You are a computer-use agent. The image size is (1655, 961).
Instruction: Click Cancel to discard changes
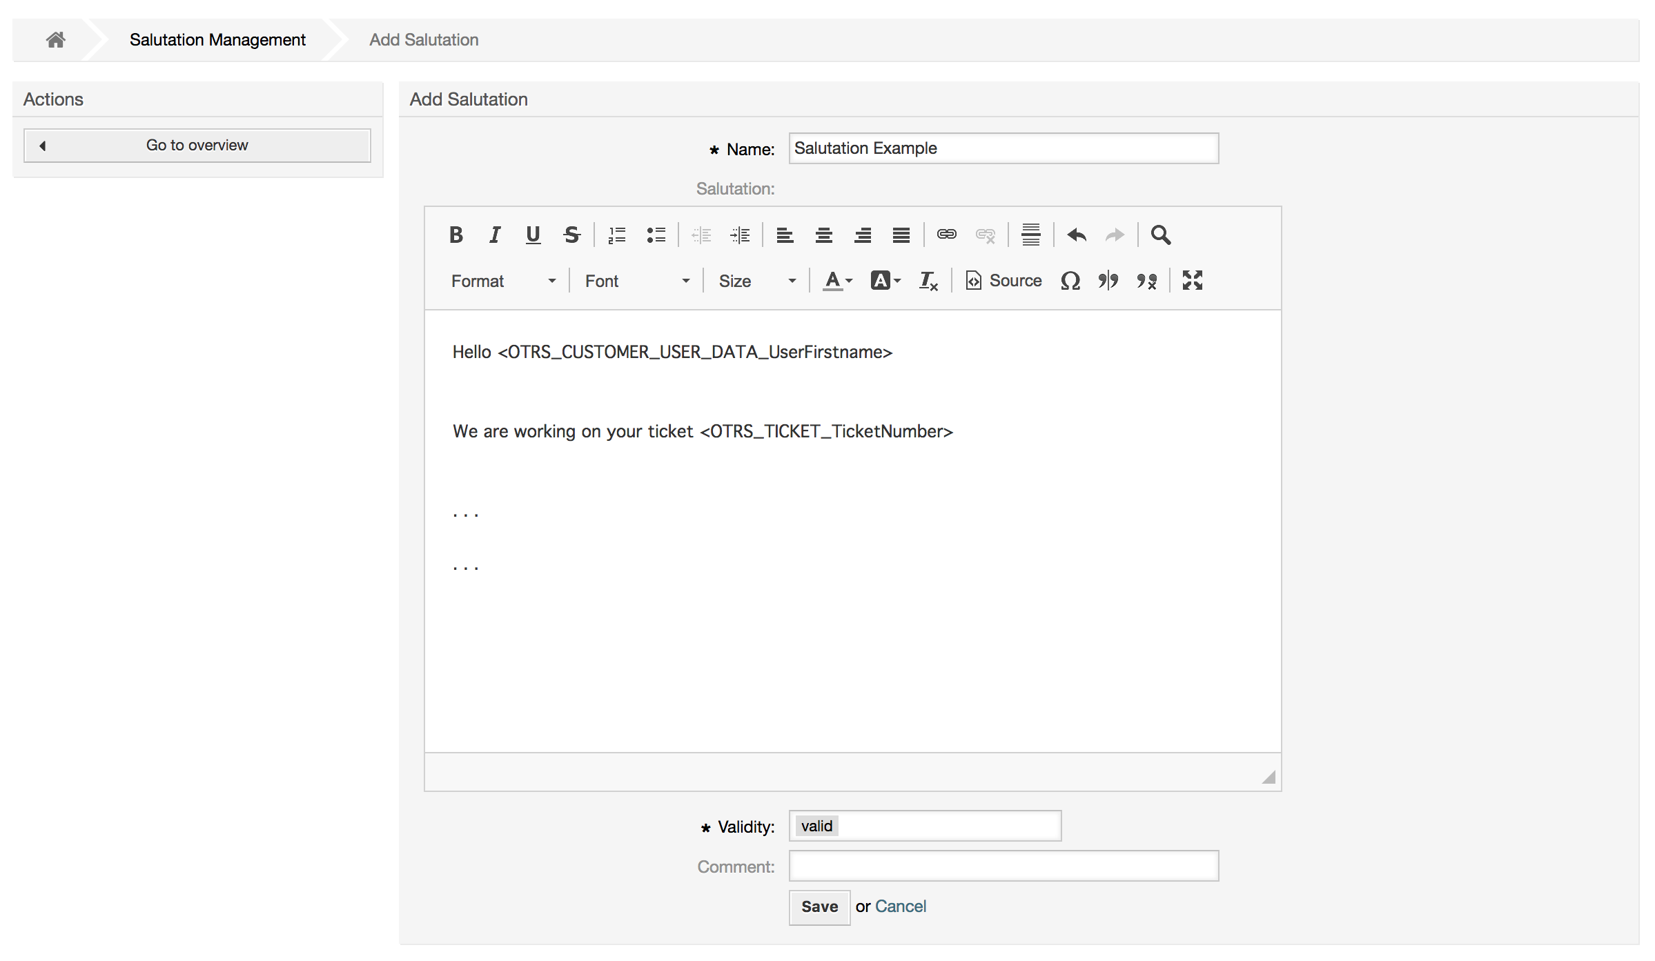(899, 906)
